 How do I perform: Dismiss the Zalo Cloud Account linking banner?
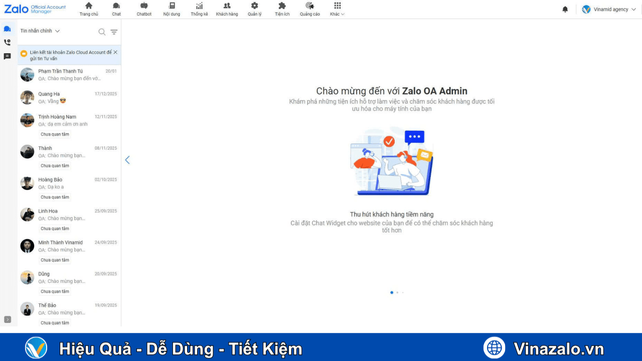click(115, 52)
